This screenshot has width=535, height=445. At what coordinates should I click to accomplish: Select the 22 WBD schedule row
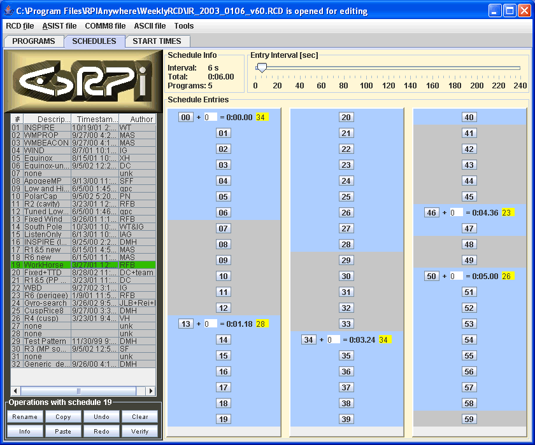coord(83,288)
